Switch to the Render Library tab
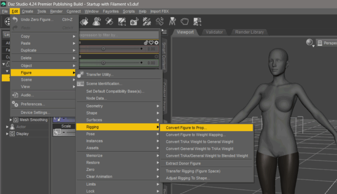Viewport: 337px width, 194px height. coord(249,32)
